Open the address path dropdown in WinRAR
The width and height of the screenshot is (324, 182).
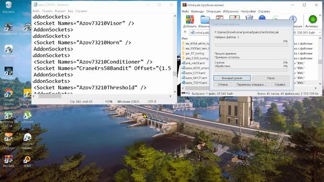tap(320, 32)
